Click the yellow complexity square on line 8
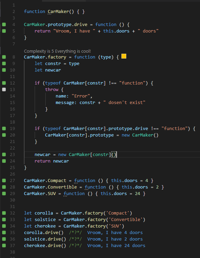Viewport: 200px width, 258px height. tap(124, 56)
